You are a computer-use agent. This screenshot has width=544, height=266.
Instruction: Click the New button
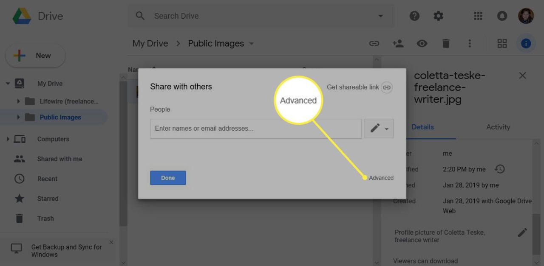point(35,56)
